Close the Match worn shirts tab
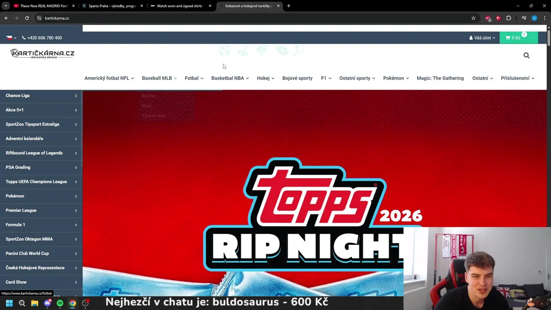The image size is (551, 310). (210, 6)
